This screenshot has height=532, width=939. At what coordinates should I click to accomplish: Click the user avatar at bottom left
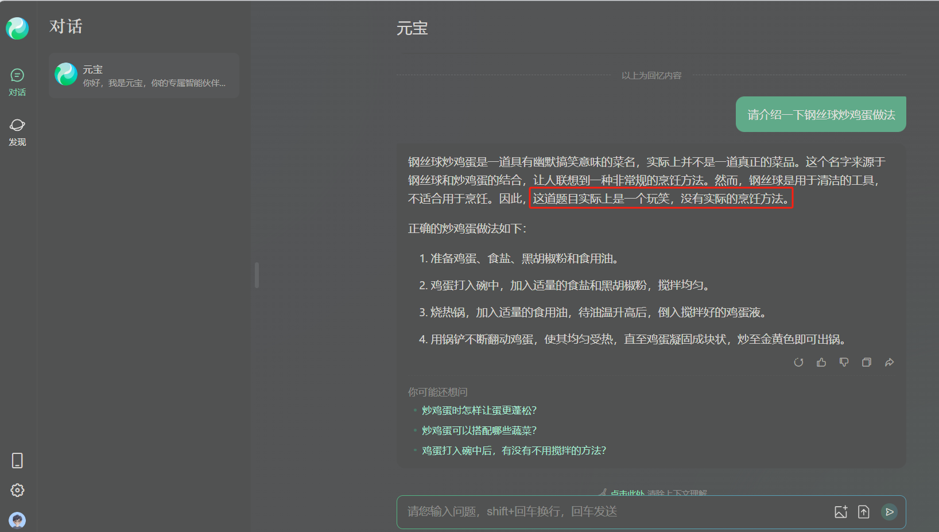pos(17,521)
